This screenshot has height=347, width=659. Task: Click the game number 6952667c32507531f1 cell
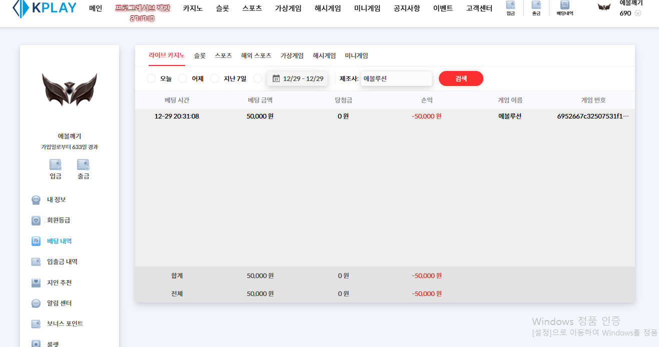[593, 116]
